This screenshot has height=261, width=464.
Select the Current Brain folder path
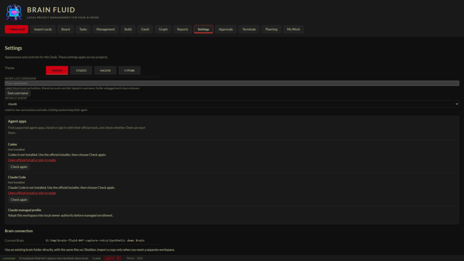95,241
